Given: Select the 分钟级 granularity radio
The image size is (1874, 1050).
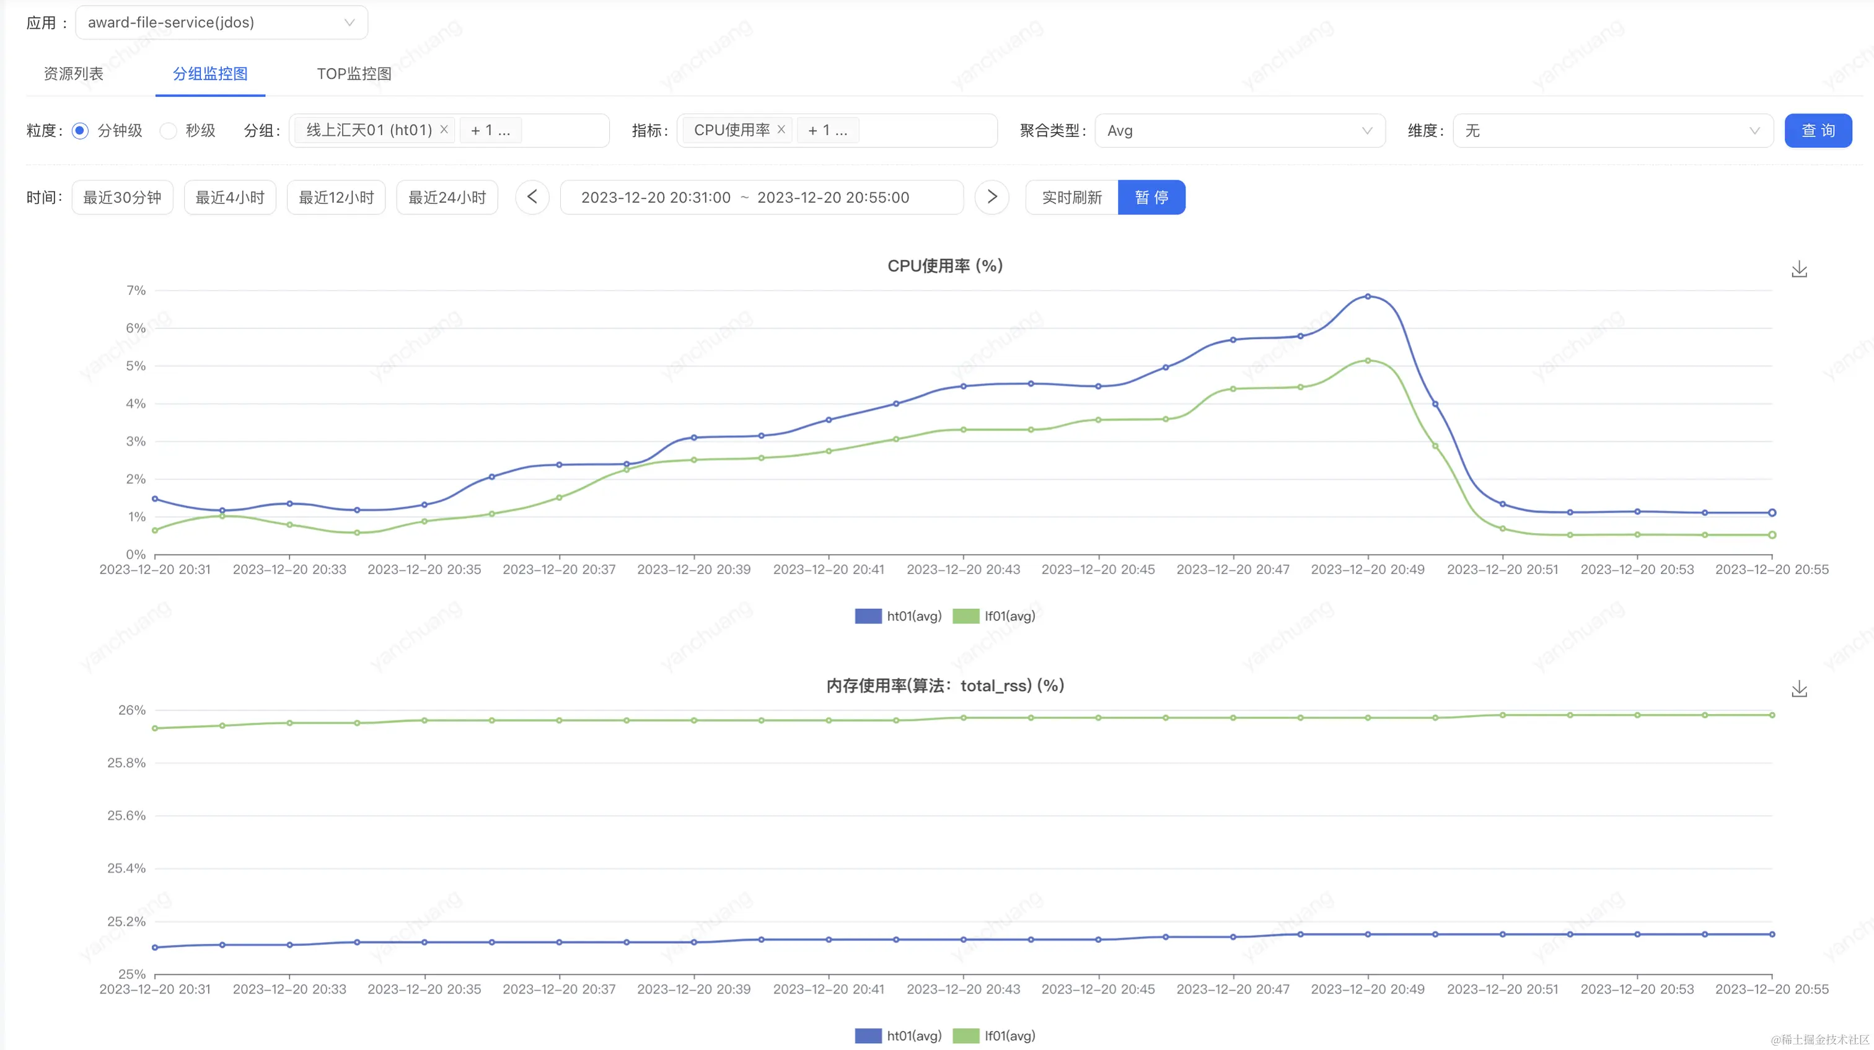Looking at the screenshot, I should point(81,131).
